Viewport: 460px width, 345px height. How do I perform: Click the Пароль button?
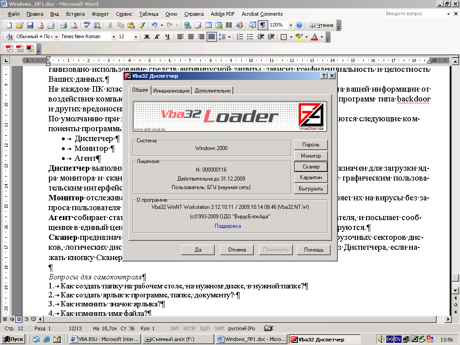point(311,145)
